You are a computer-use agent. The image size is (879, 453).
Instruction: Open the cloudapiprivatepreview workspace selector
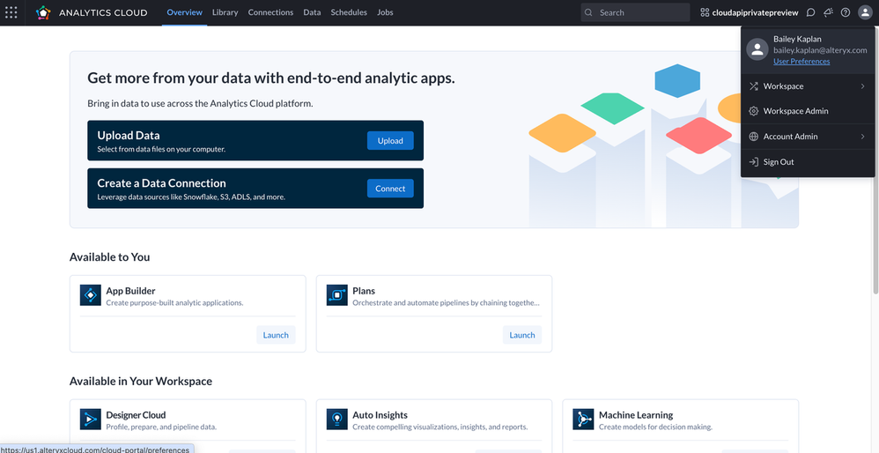[750, 12]
